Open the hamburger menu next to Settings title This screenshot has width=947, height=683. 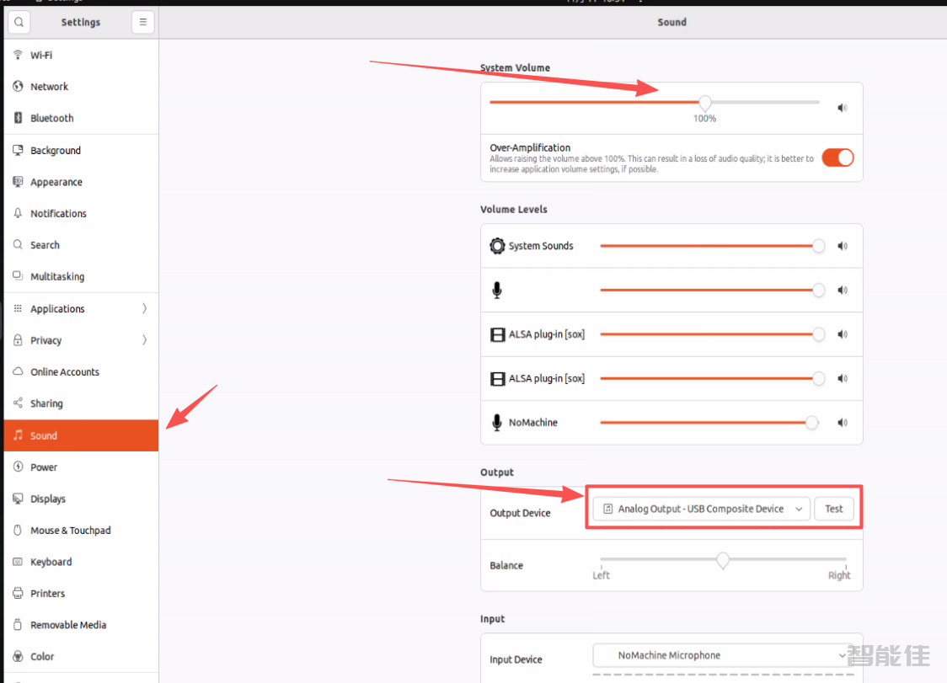click(x=142, y=23)
